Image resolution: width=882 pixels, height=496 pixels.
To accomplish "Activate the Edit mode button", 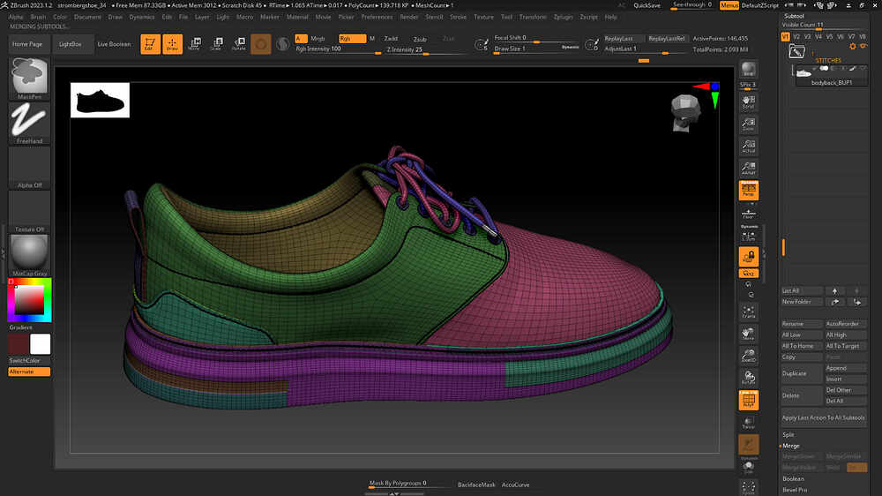I will [150, 44].
